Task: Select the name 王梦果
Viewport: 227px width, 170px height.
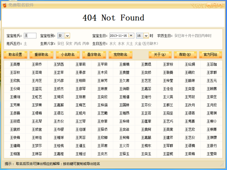Action: 37,105
